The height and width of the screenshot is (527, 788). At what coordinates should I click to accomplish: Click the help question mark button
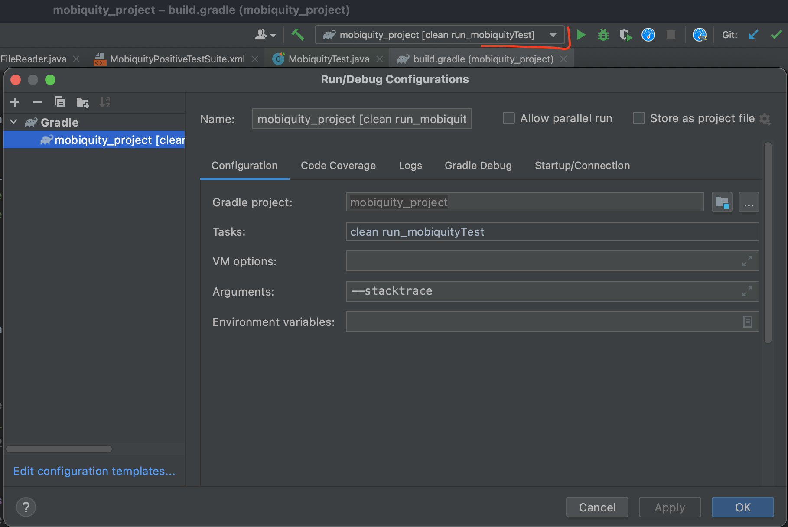26,507
